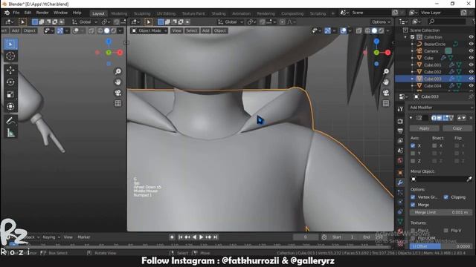Viewport: 476px width, 267px height.
Task: Open Select menu in main viewport
Action: [192, 30]
